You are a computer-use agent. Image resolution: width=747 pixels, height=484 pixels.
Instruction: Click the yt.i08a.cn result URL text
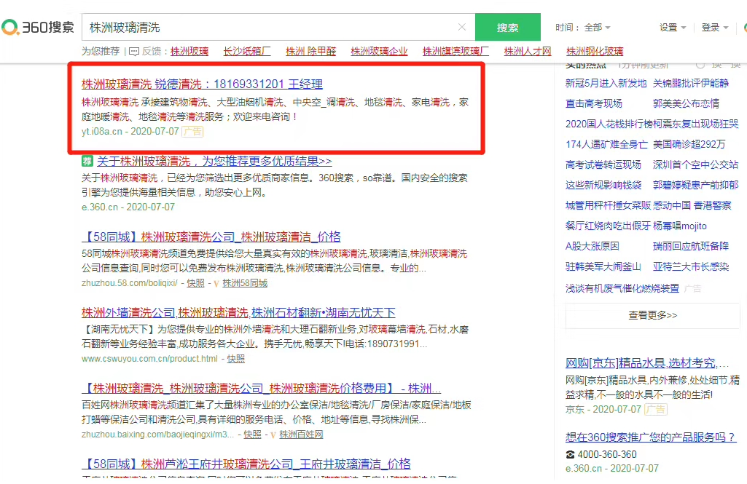click(x=102, y=131)
